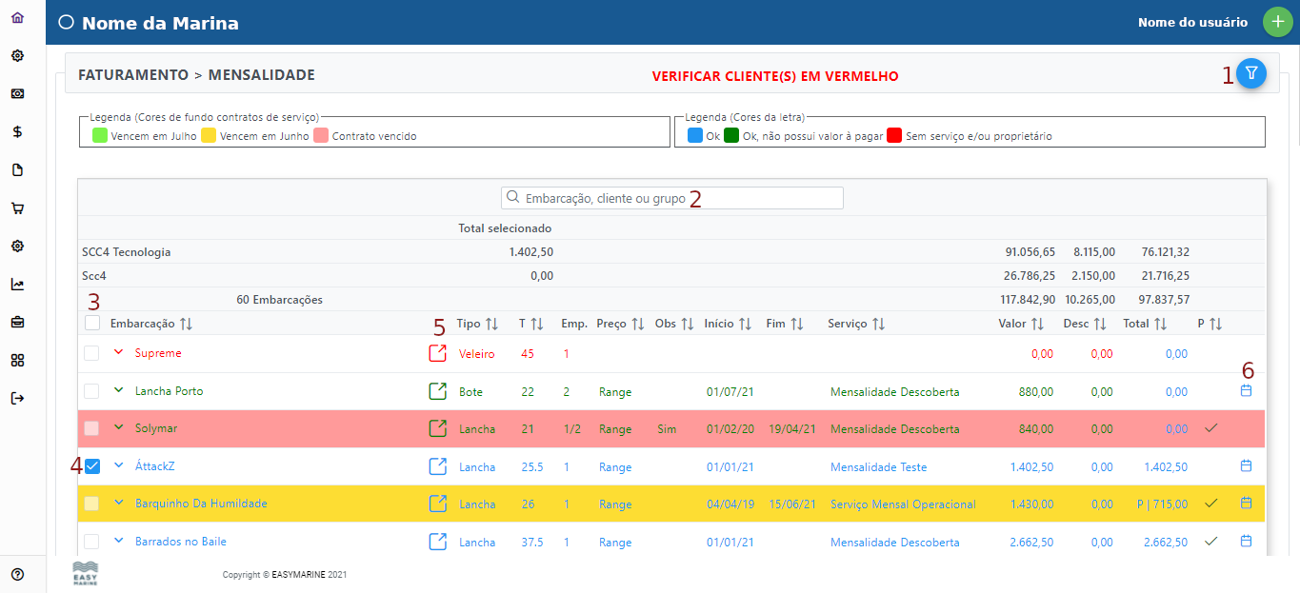
Task: Open the chart reports sidebar icon
Action: (x=17, y=284)
